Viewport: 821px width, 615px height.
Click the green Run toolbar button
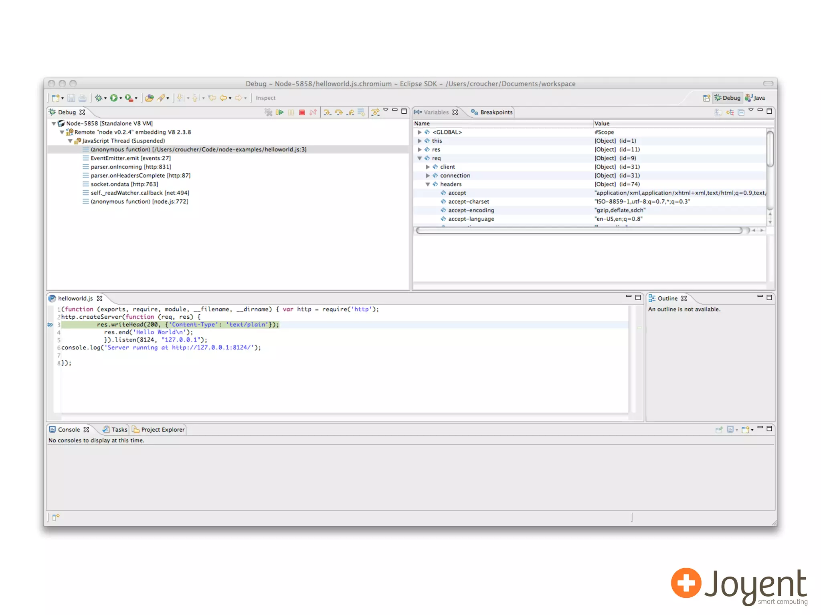114,98
